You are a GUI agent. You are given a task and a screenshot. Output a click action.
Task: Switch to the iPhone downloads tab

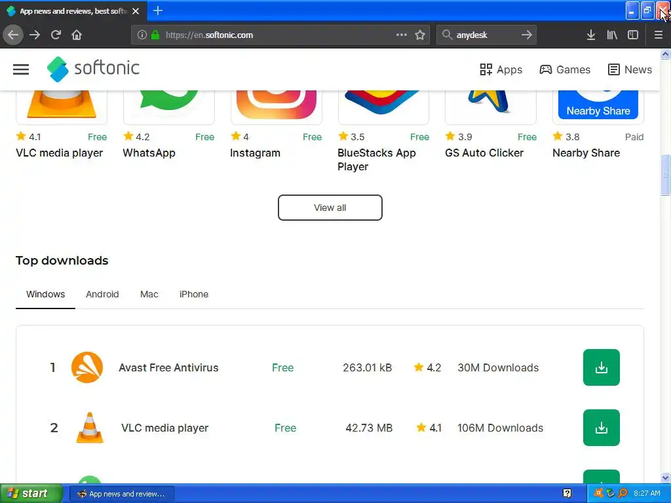pyautogui.click(x=194, y=294)
